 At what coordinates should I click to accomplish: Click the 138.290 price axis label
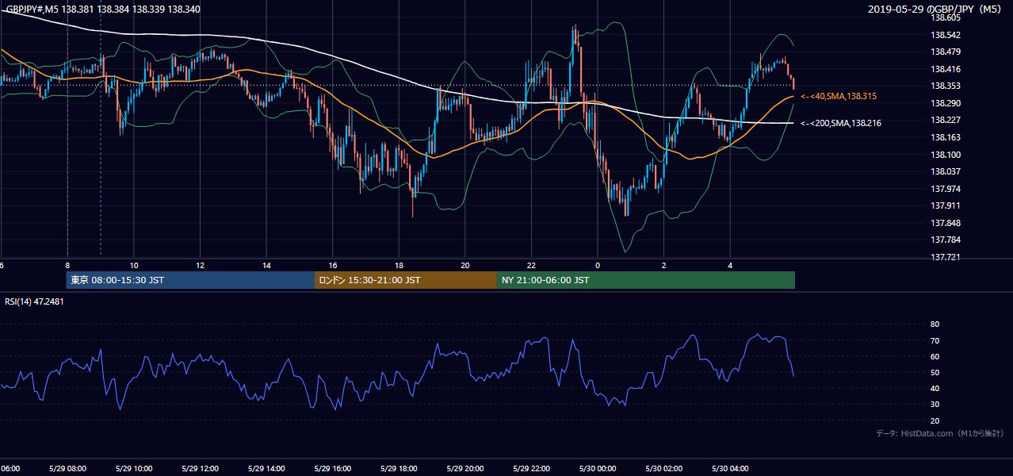coord(945,103)
